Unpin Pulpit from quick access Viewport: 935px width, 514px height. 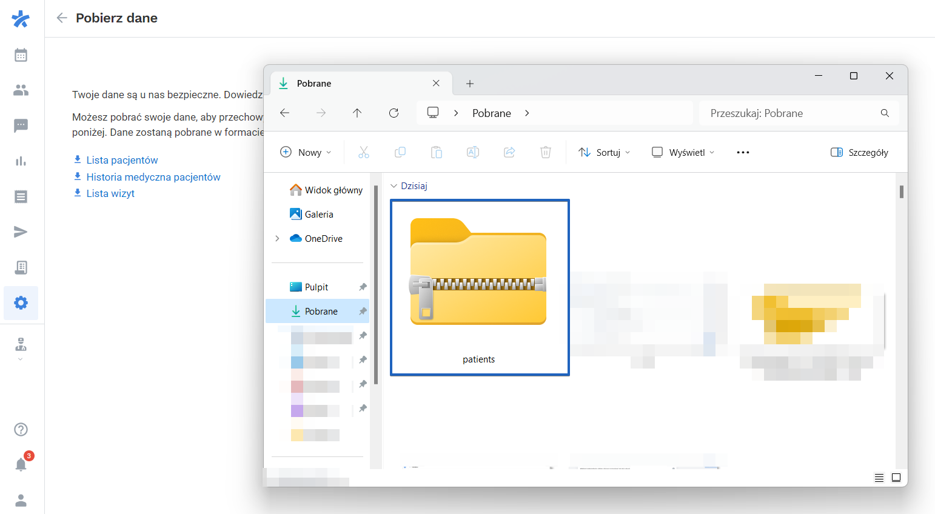coord(362,287)
